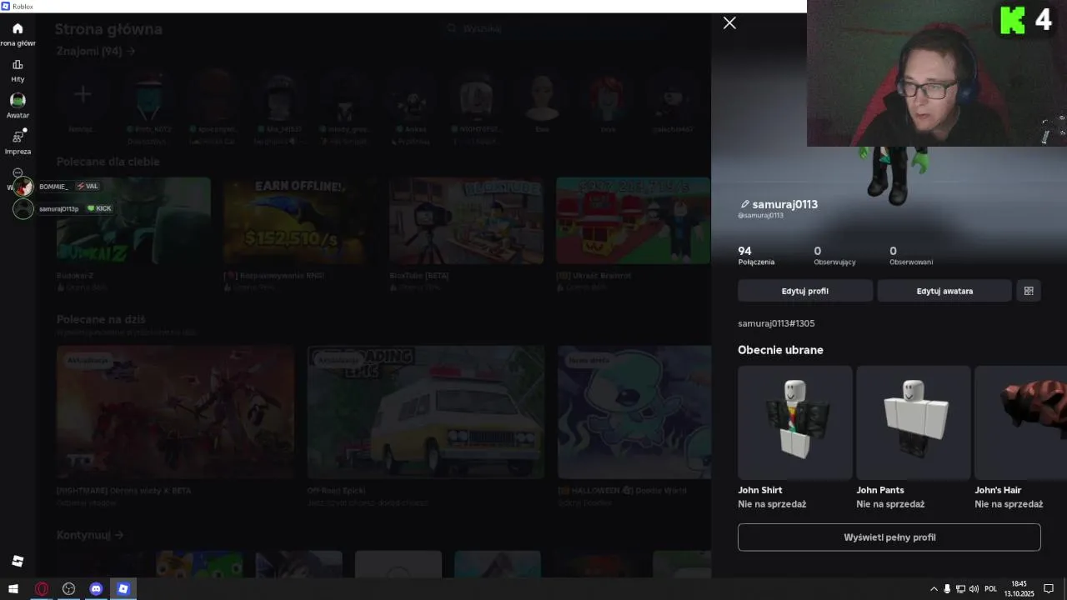Open the John Shirt item thumbnail
1067x600 pixels.
tap(795, 422)
